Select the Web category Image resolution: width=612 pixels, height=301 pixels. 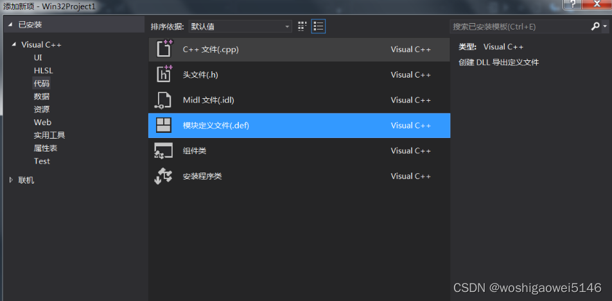(42, 123)
